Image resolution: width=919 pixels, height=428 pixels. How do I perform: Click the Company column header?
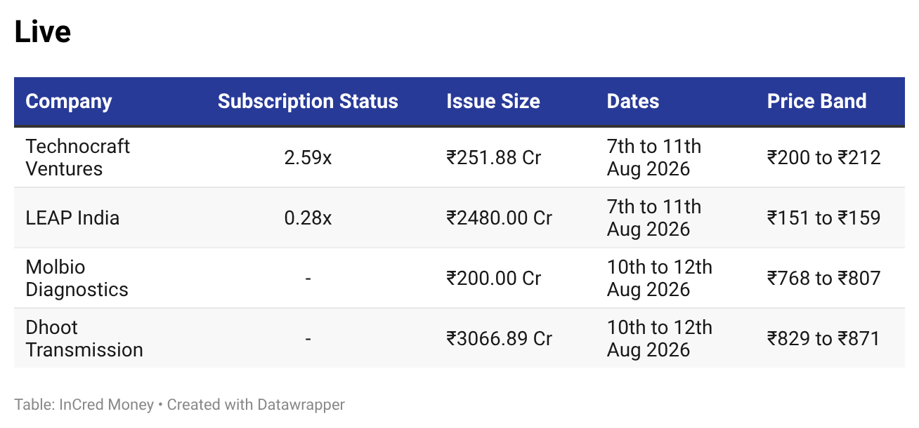pyautogui.click(x=69, y=101)
